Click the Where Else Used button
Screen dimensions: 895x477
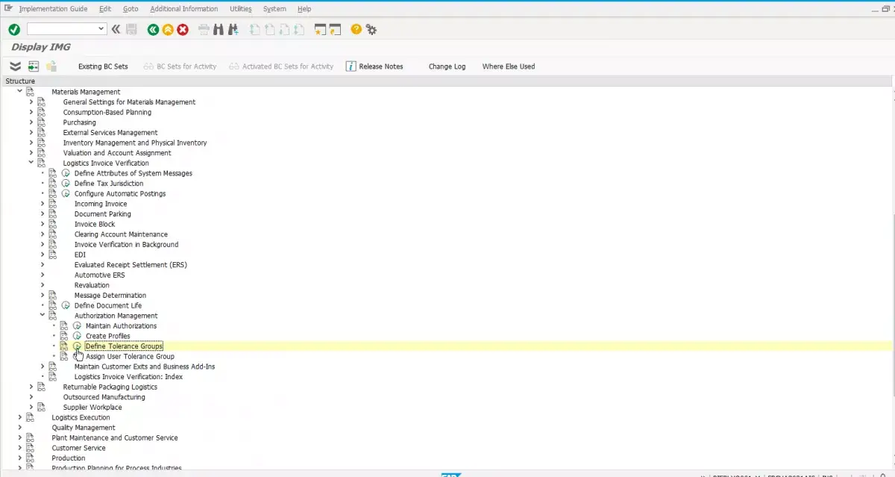coord(509,66)
